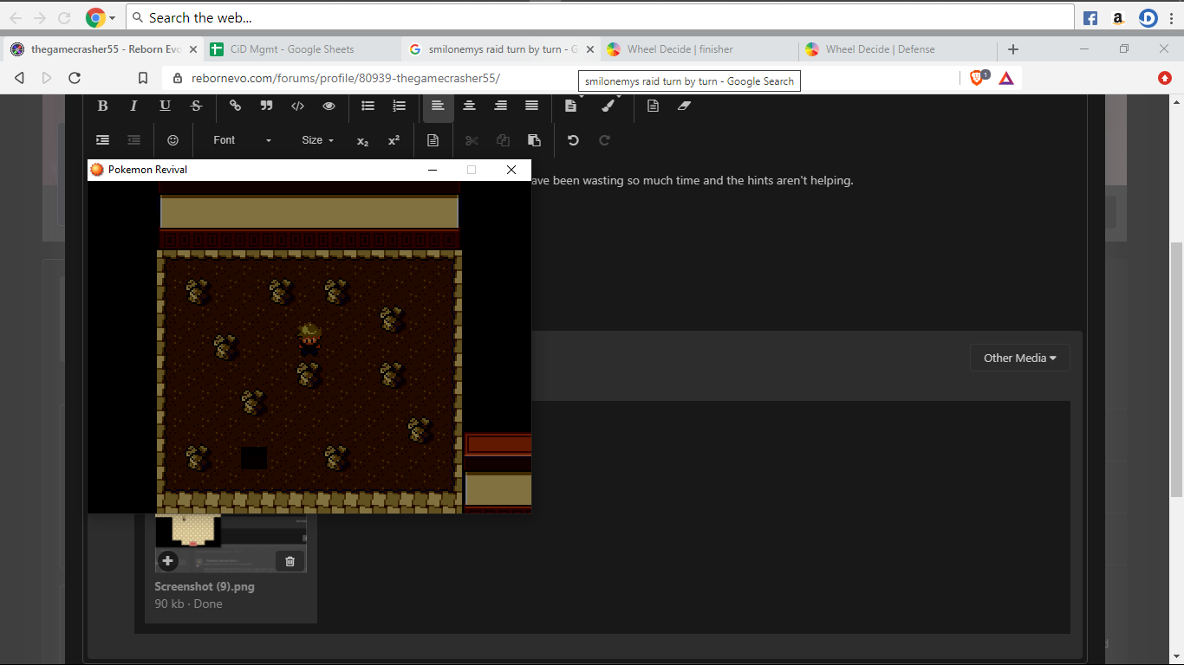Click the document icon next to superscript

click(433, 140)
